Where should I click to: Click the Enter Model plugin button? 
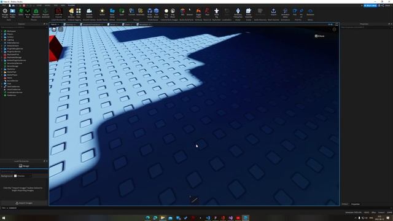150,13
